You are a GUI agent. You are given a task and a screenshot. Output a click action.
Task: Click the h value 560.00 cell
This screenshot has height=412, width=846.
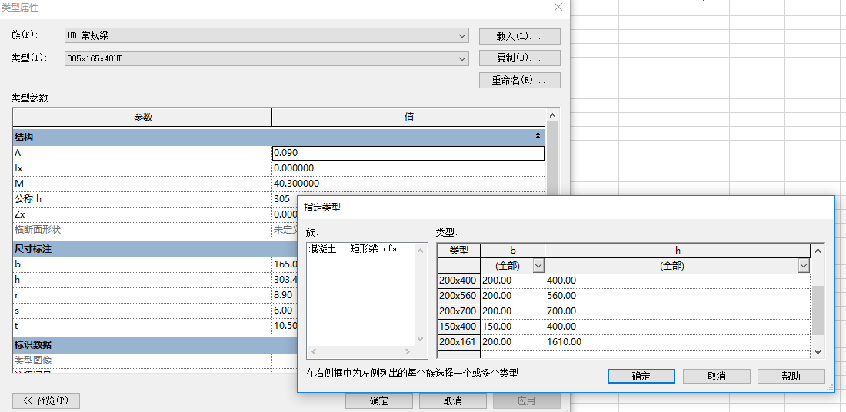[678, 295]
